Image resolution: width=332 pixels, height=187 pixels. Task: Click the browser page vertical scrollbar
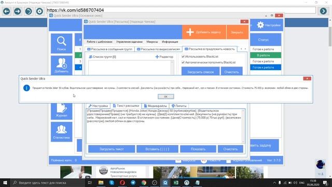[x=330, y=98]
